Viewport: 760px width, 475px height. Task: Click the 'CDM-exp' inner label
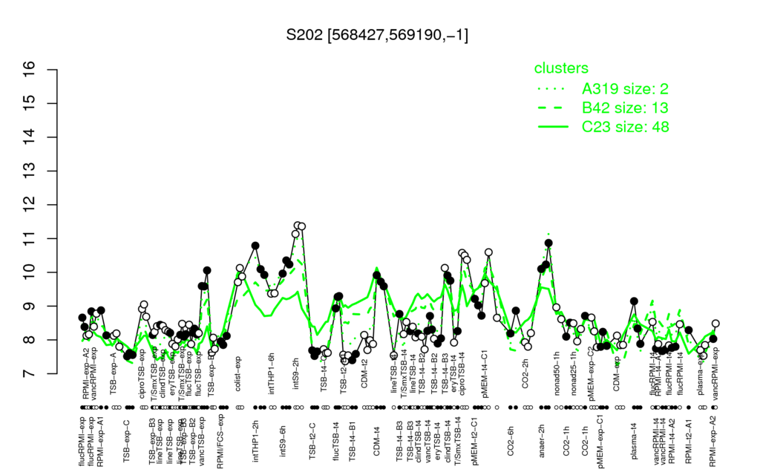click(x=617, y=374)
